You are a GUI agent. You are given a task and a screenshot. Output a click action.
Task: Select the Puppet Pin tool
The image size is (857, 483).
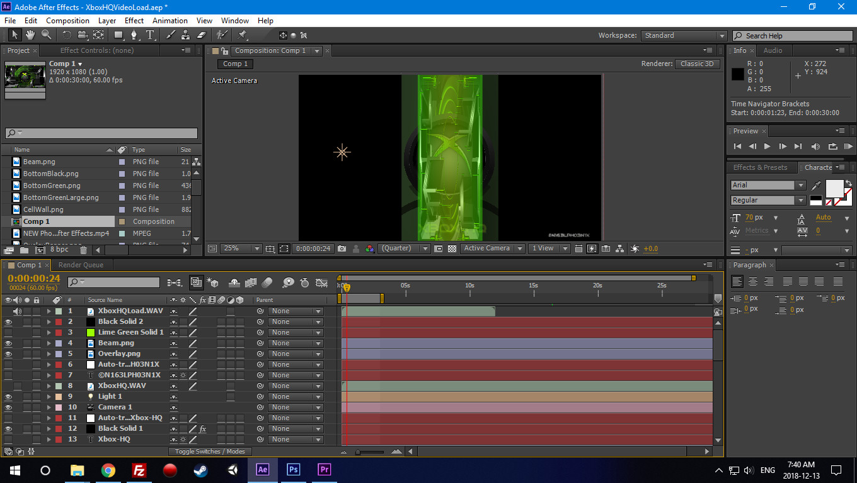[242, 35]
